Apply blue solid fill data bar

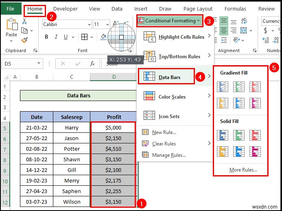(223, 135)
